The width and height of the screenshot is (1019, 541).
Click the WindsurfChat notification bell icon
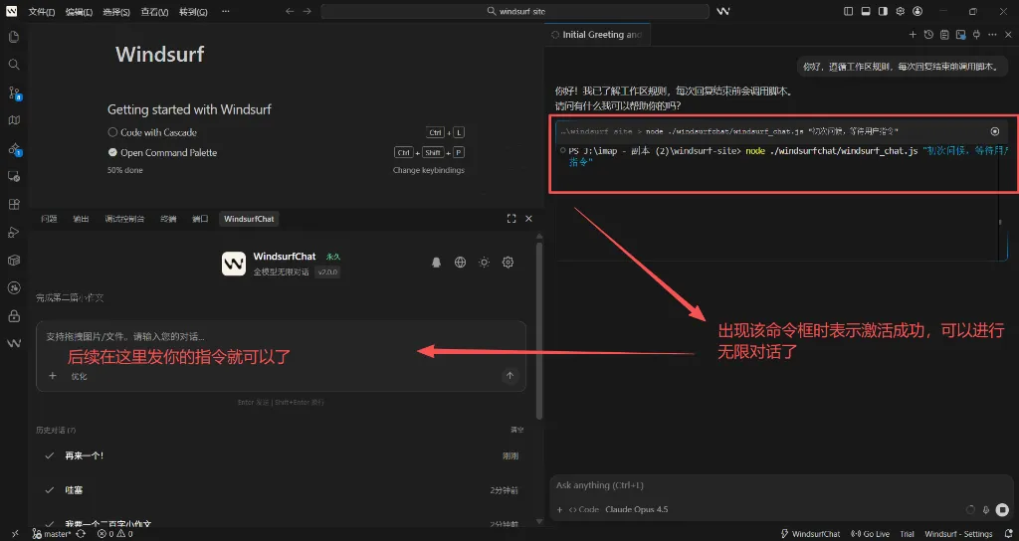[436, 263]
